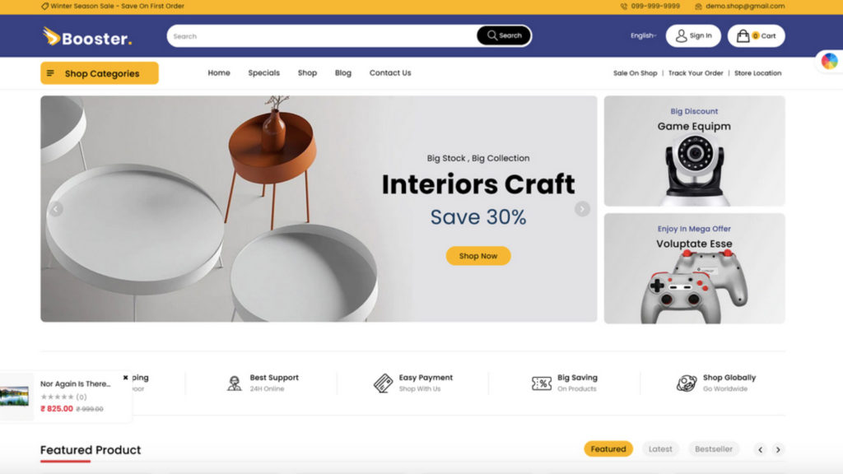Switch to the Latest products tab
The width and height of the screenshot is (843, 474).
(660, 448)
